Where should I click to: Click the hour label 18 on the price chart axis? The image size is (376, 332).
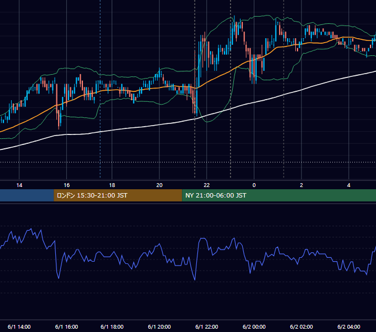coord(112,185)
